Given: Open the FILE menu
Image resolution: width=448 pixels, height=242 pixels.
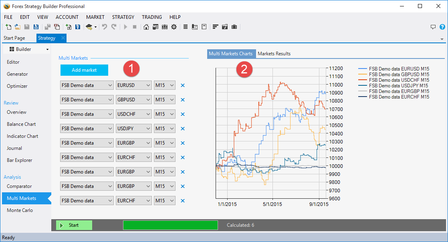Looking at the screenshot, I should point(8,17).
